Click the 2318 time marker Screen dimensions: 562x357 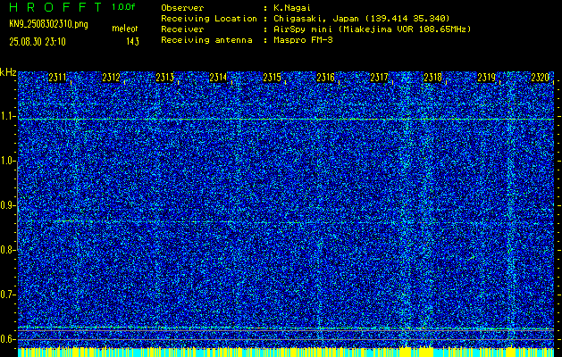pos(432,78)
